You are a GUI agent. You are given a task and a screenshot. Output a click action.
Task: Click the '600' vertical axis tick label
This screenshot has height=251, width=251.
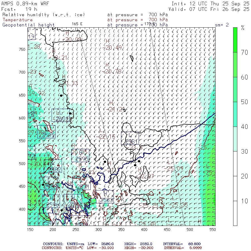[x=22, y=118]
